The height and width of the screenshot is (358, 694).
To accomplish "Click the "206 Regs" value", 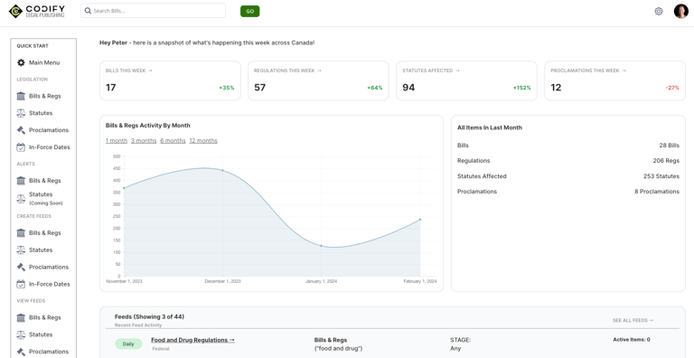I will [x=666, y=160].
